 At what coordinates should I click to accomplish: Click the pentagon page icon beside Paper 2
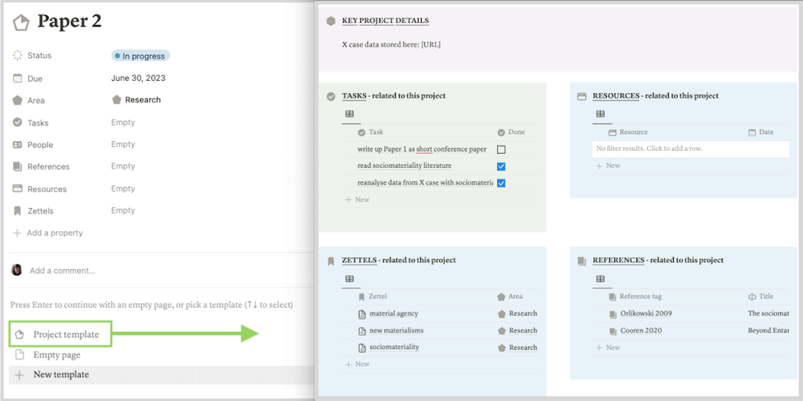coord(21,22)
